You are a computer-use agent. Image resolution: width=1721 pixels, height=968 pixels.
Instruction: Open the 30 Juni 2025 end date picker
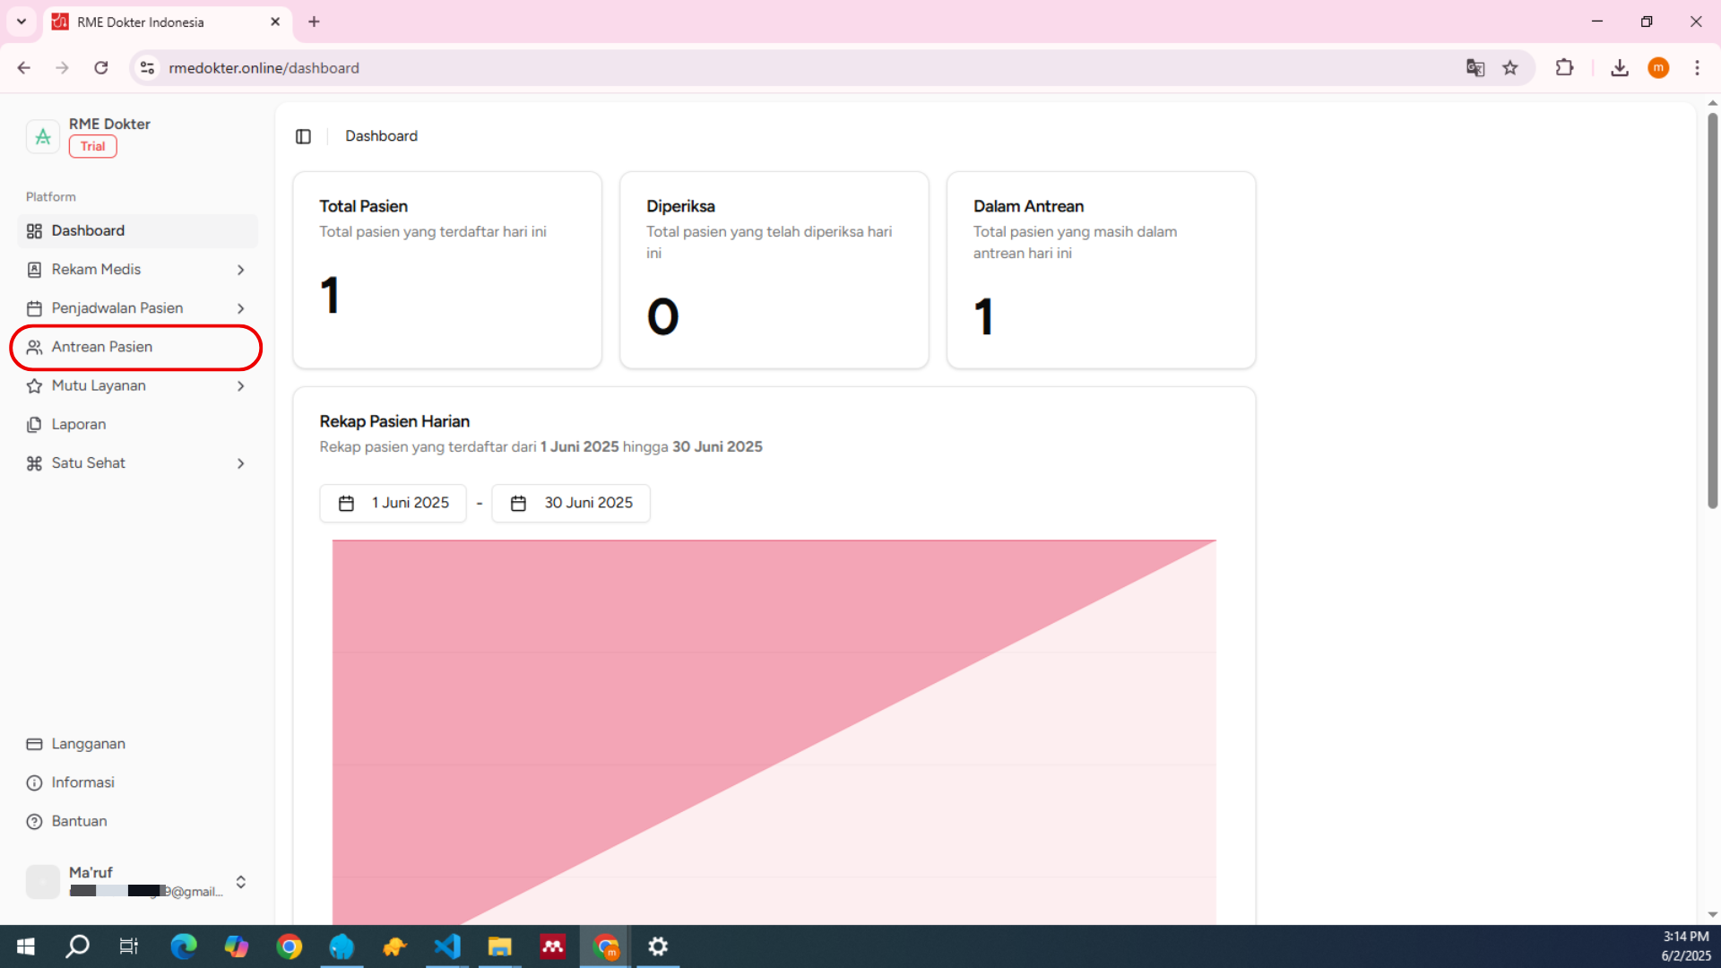pyautogui.click(x=571, y=503)
